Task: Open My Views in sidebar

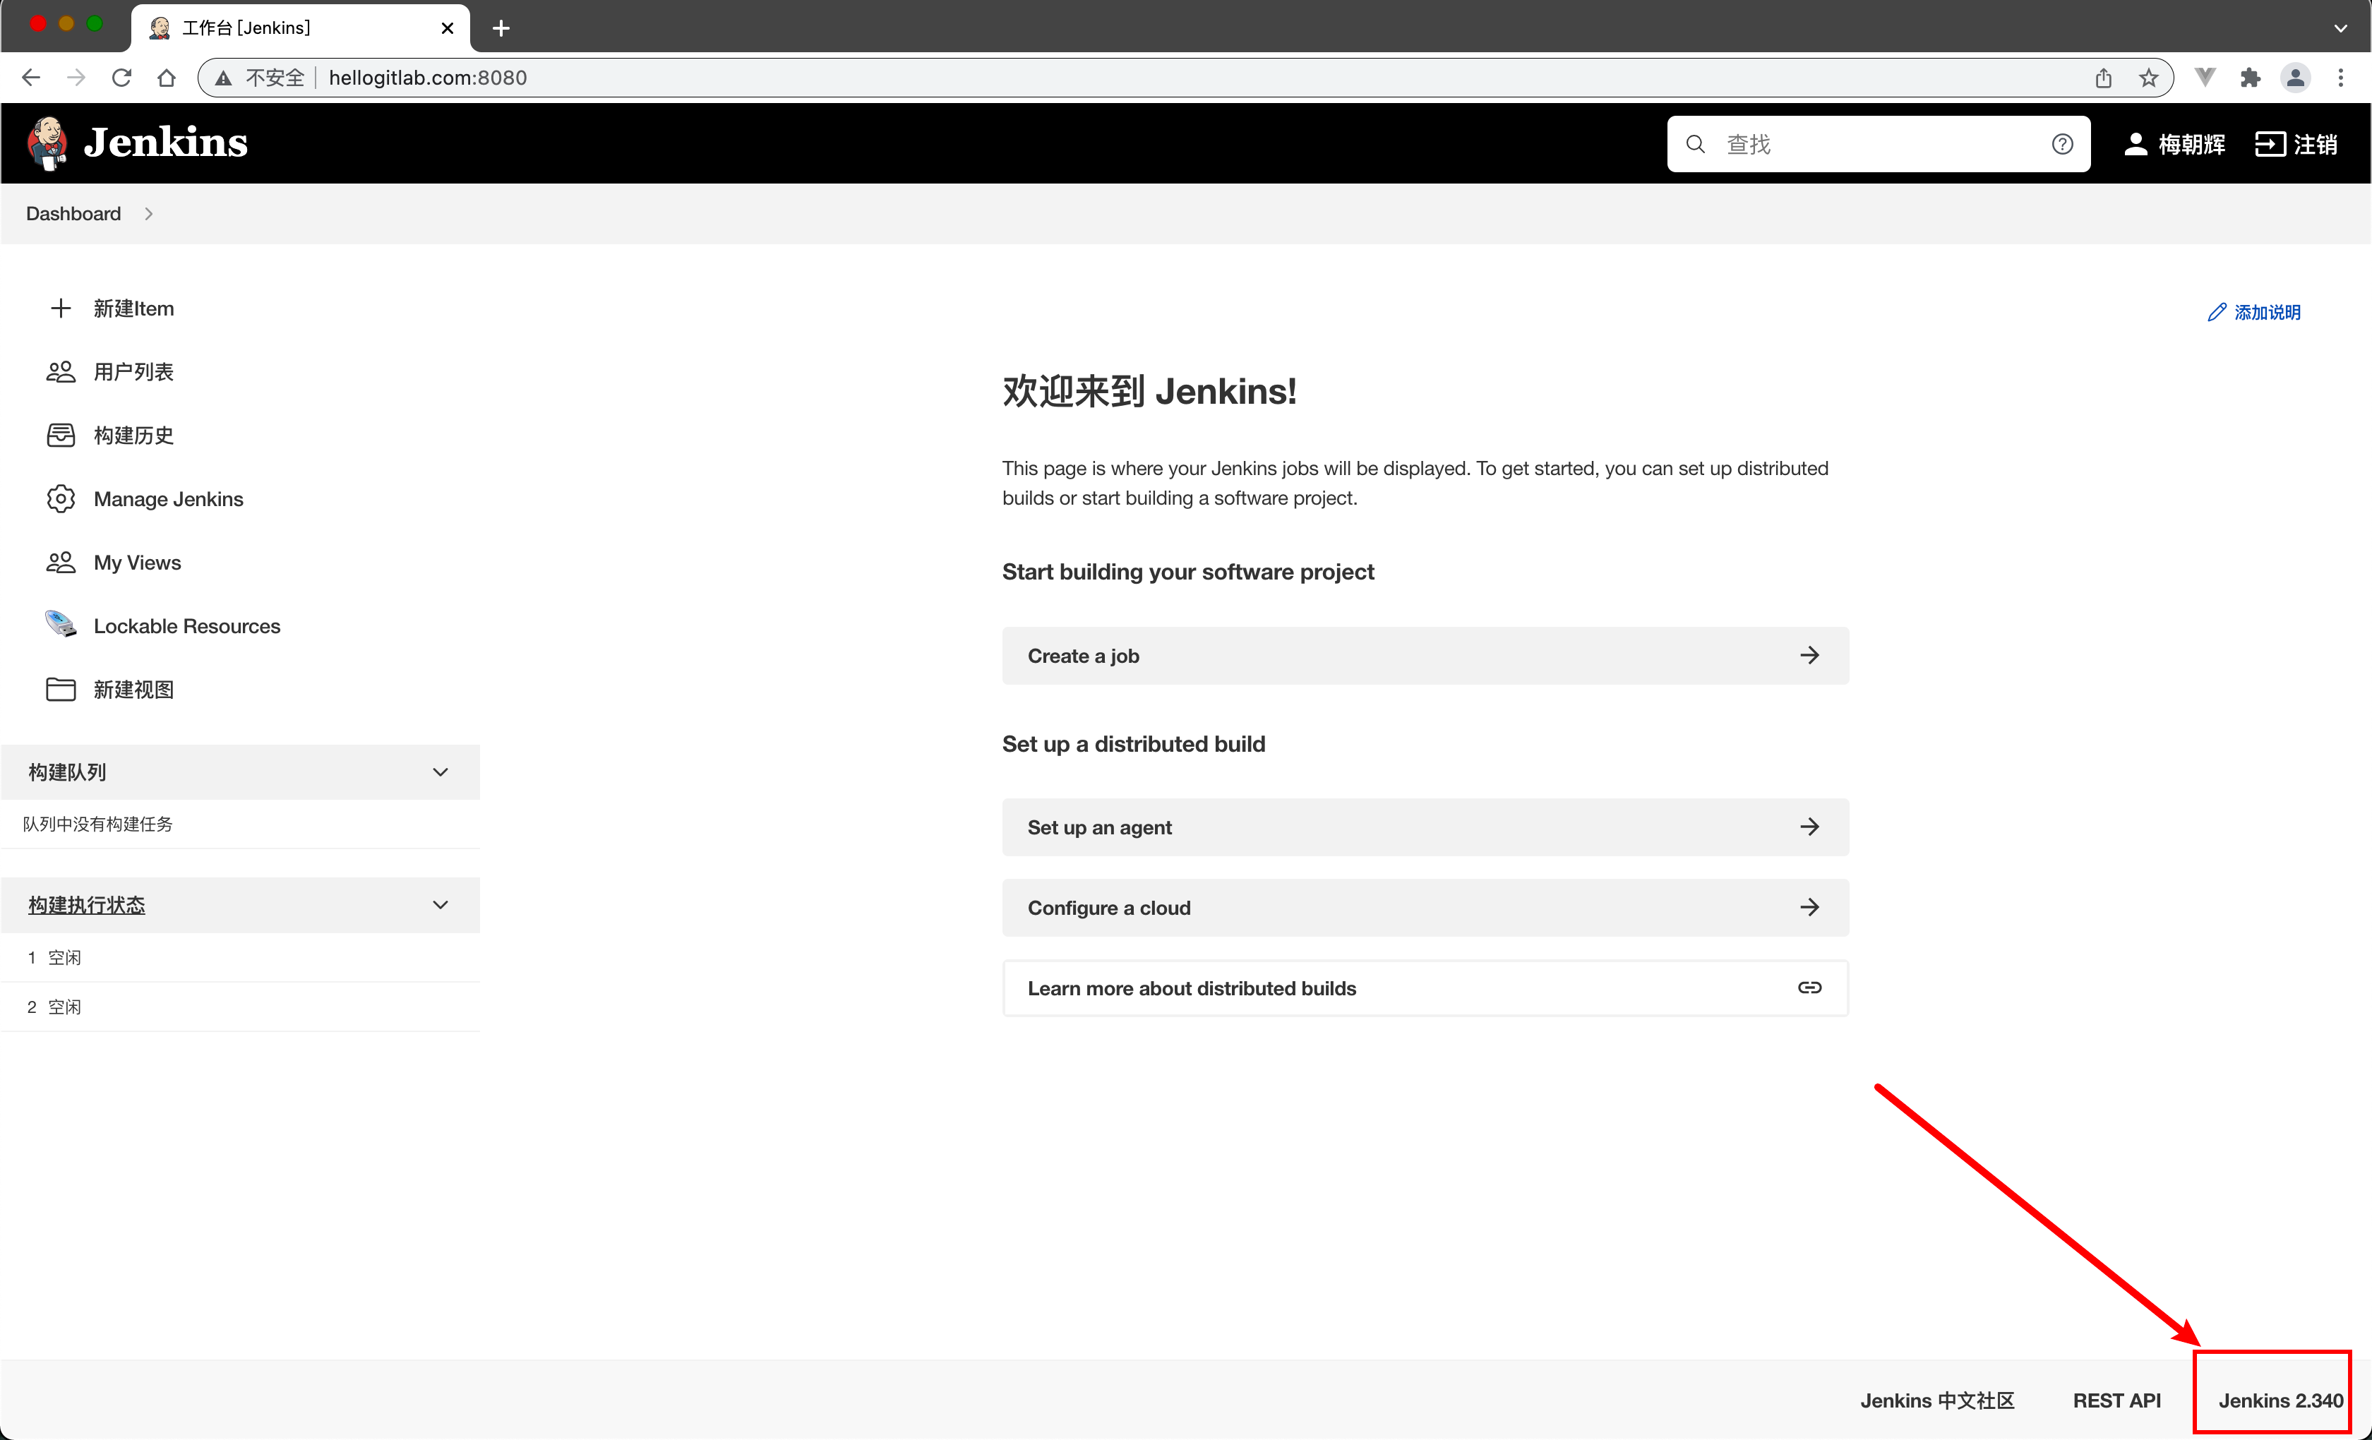Action: 138,562
